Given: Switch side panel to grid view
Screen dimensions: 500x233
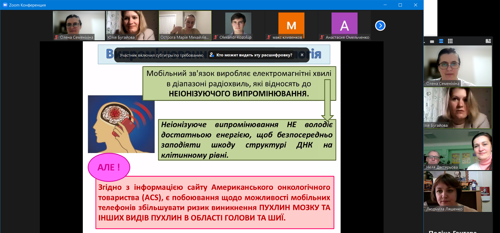Looking at the screenshot, I should 450,41.
